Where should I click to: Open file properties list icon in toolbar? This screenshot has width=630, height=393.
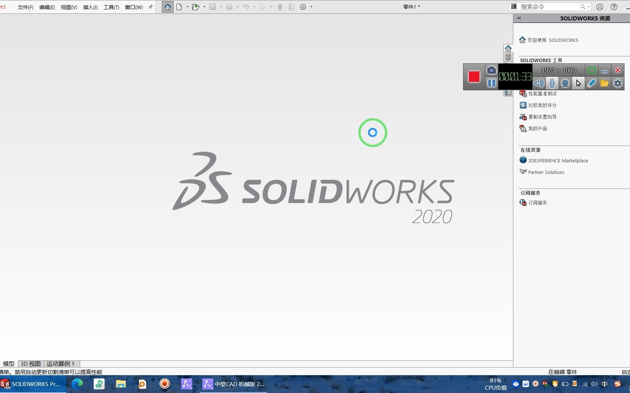[292, 7]
